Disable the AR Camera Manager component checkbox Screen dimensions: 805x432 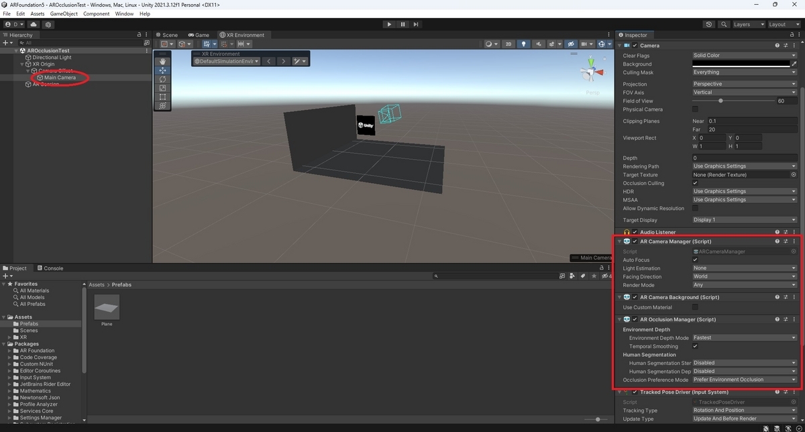(635, 241)
